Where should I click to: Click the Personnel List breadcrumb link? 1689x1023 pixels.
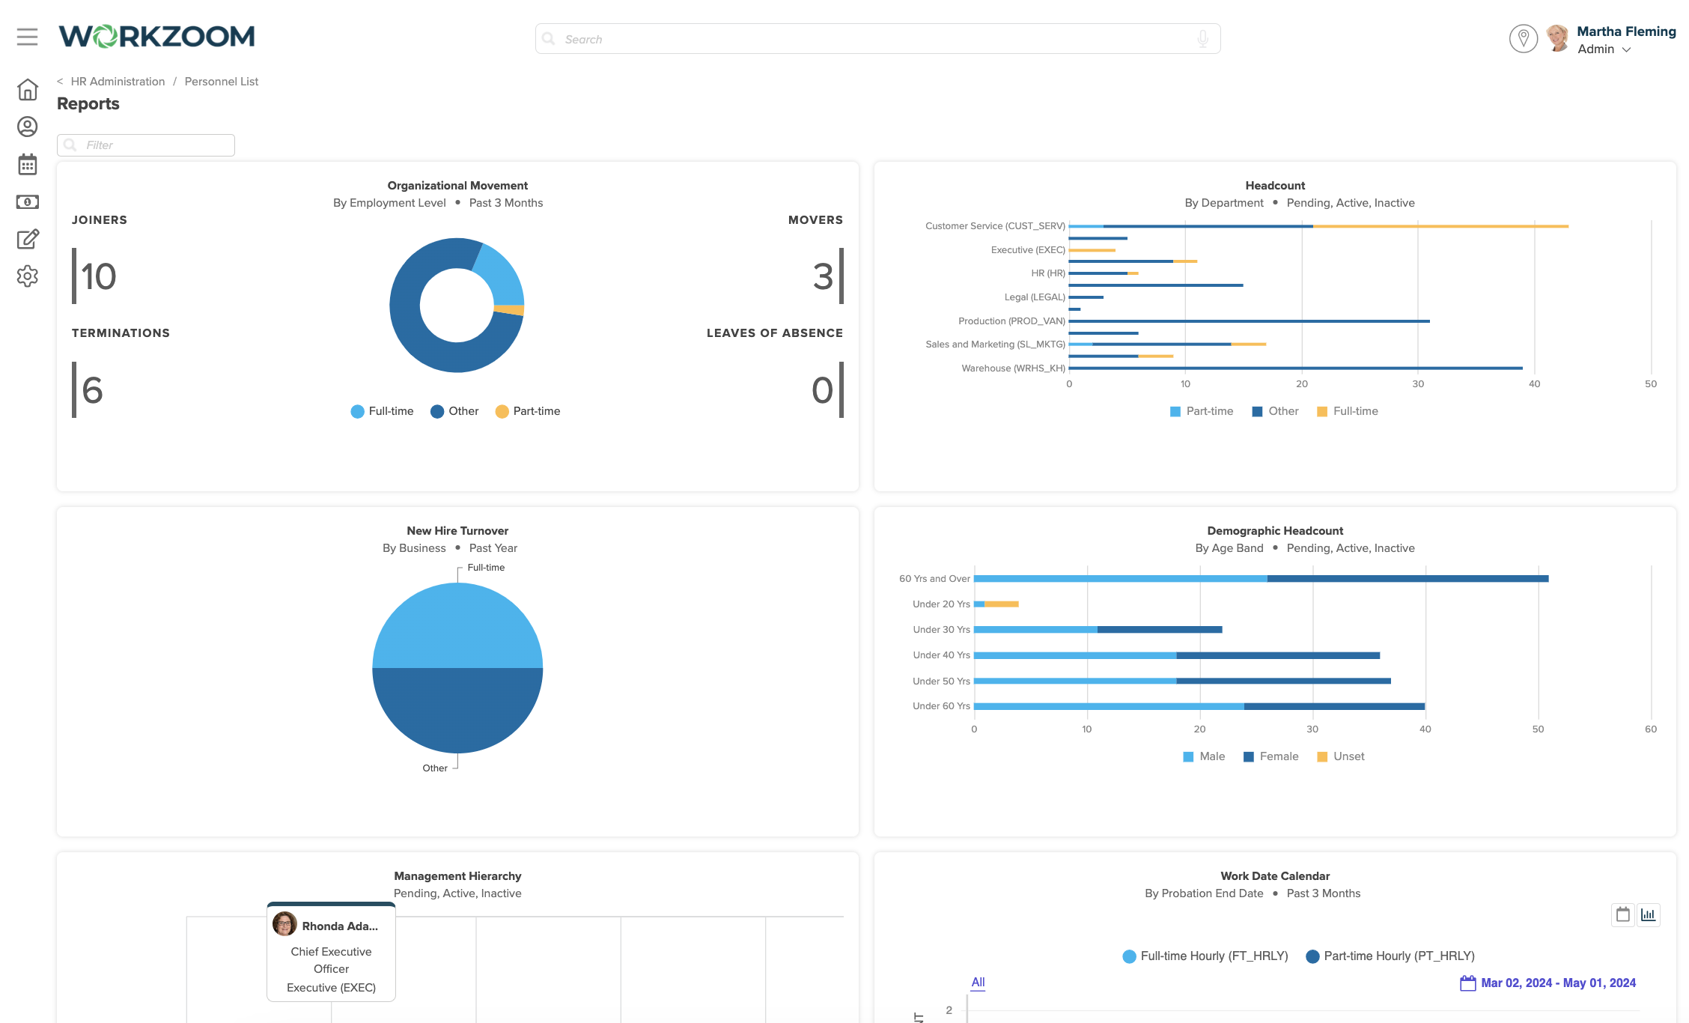pos(222,81)
